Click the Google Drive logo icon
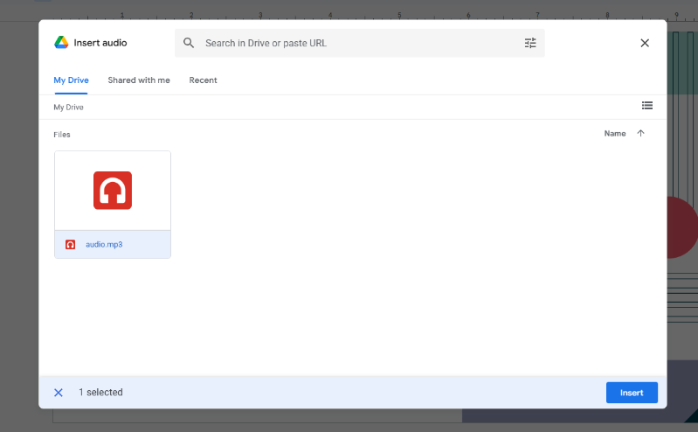The height and width of the screenshot is (432, 698). (61, 43)
